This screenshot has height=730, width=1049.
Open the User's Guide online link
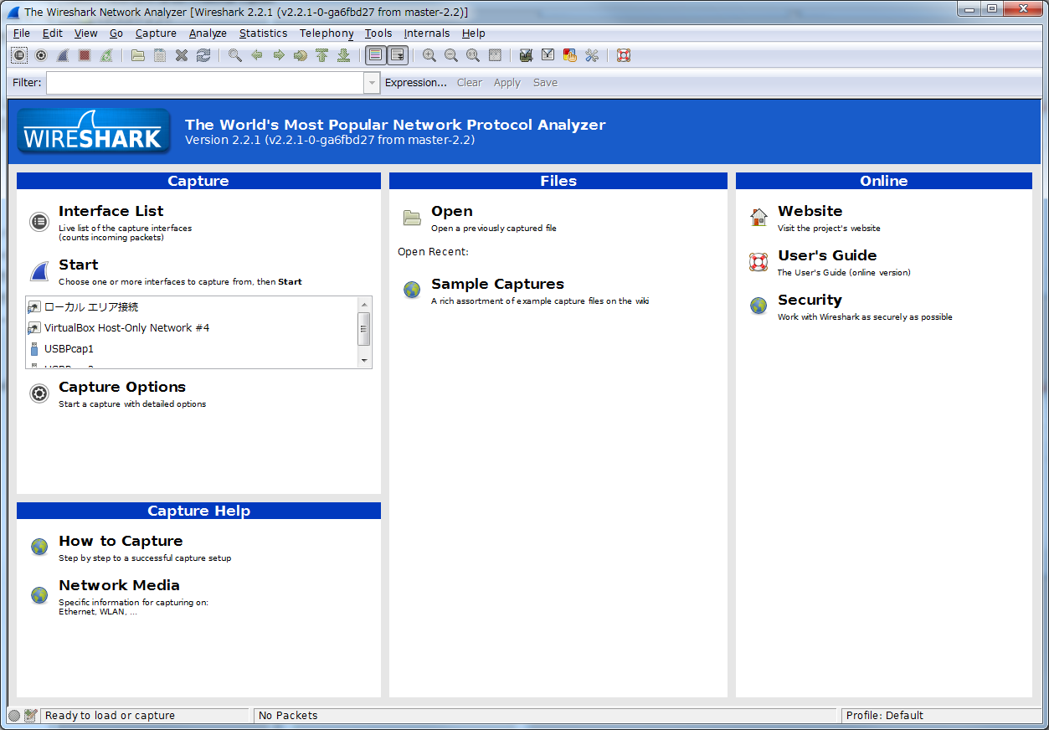(827, 255)
